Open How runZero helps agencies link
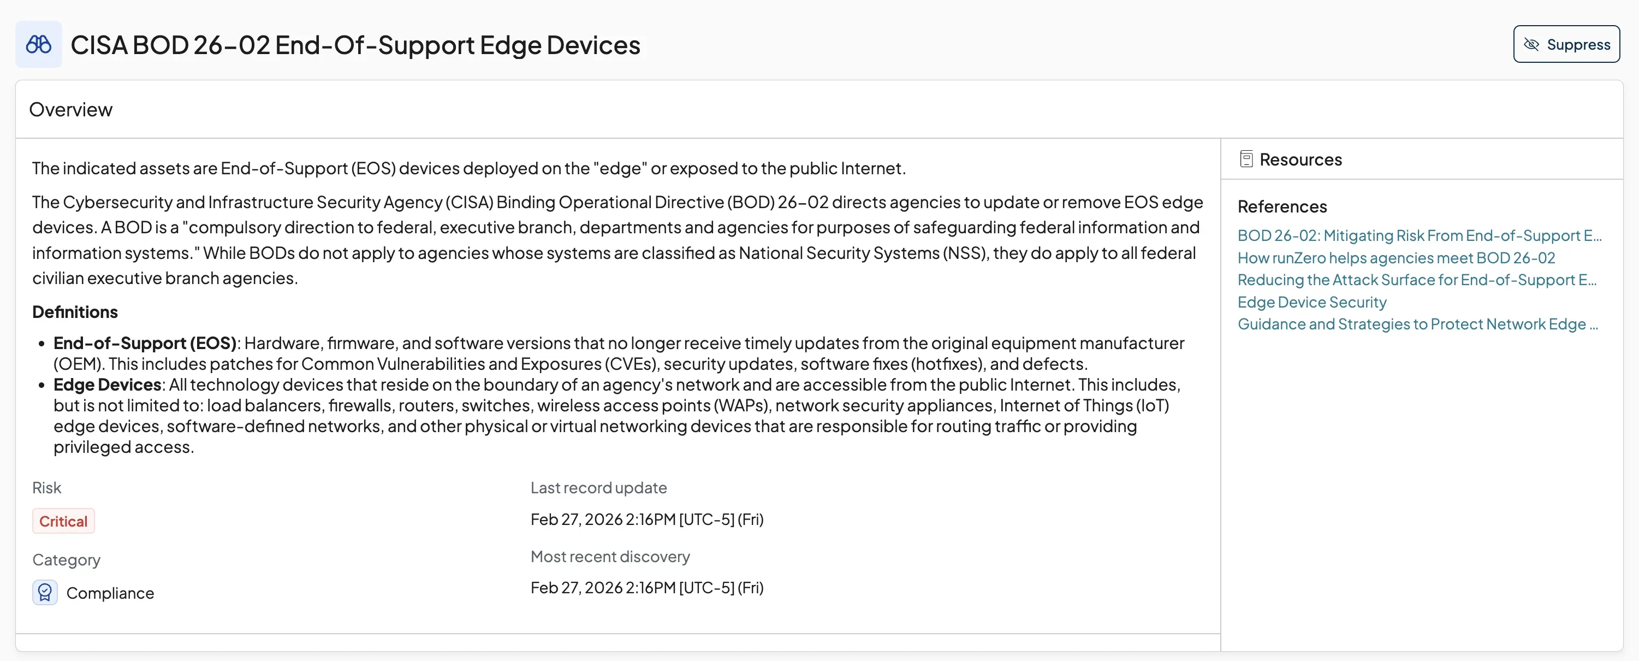Viewport: 1639px width, 661px height. (1396, 258)
